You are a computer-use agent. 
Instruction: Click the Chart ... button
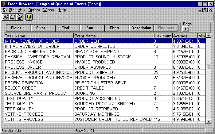[117, 28]
